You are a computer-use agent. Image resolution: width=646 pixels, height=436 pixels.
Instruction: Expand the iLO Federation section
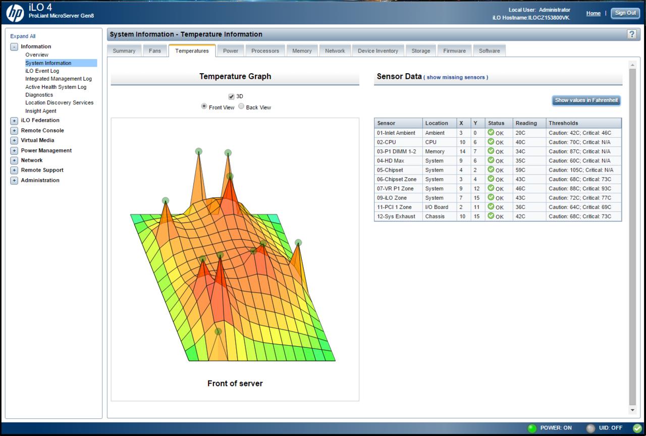pos(14,121)
